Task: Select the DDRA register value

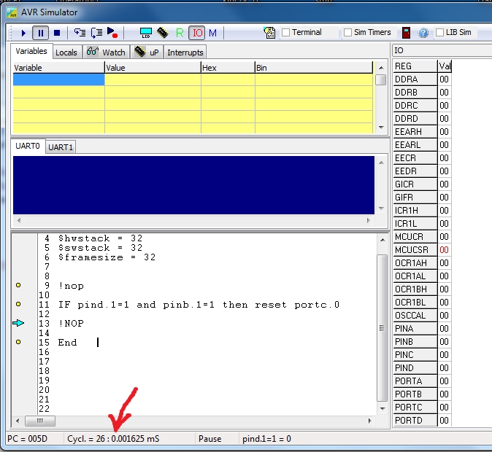Action: pyautogui.click(x=444, y=79)
